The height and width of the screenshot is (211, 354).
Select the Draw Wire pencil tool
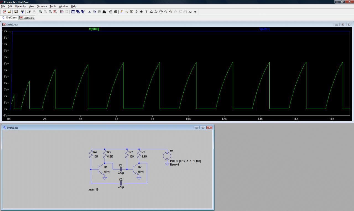pyautogui.click(x=122, y=12)
